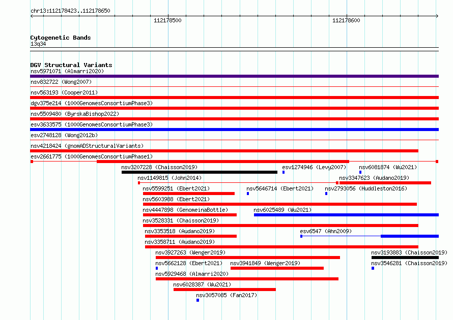The image size is (453, 320).
Task: Select the black nsv3193883 variant bar
Action: point(405,258)
